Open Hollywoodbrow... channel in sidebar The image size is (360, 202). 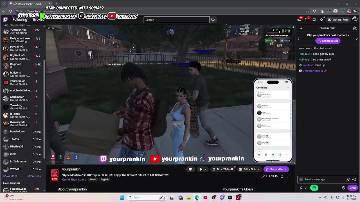(22, 40)
